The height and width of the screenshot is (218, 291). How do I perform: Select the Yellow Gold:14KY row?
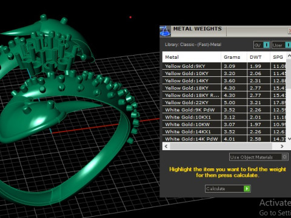224,81
